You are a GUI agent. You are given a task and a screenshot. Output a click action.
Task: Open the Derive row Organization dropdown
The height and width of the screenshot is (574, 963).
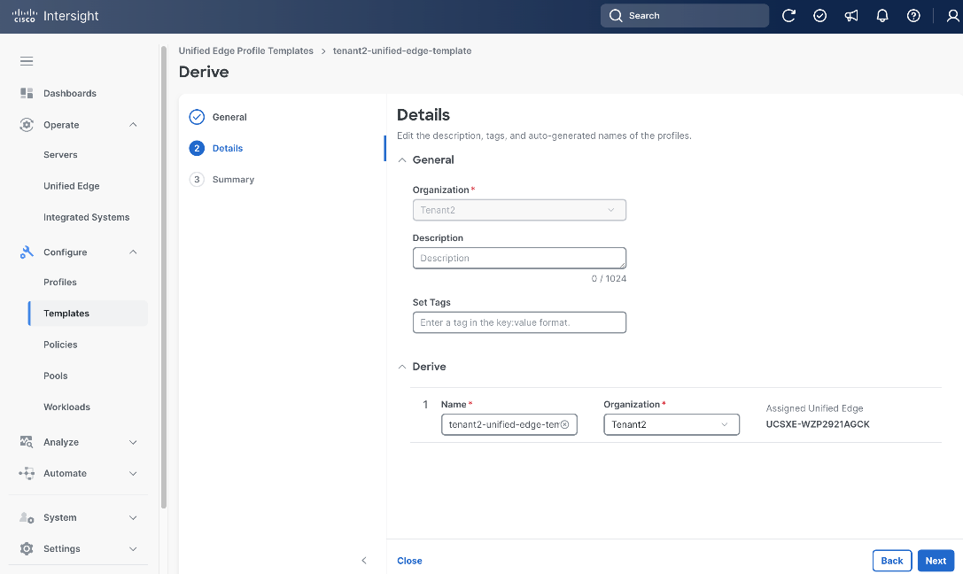click(672, 424)
